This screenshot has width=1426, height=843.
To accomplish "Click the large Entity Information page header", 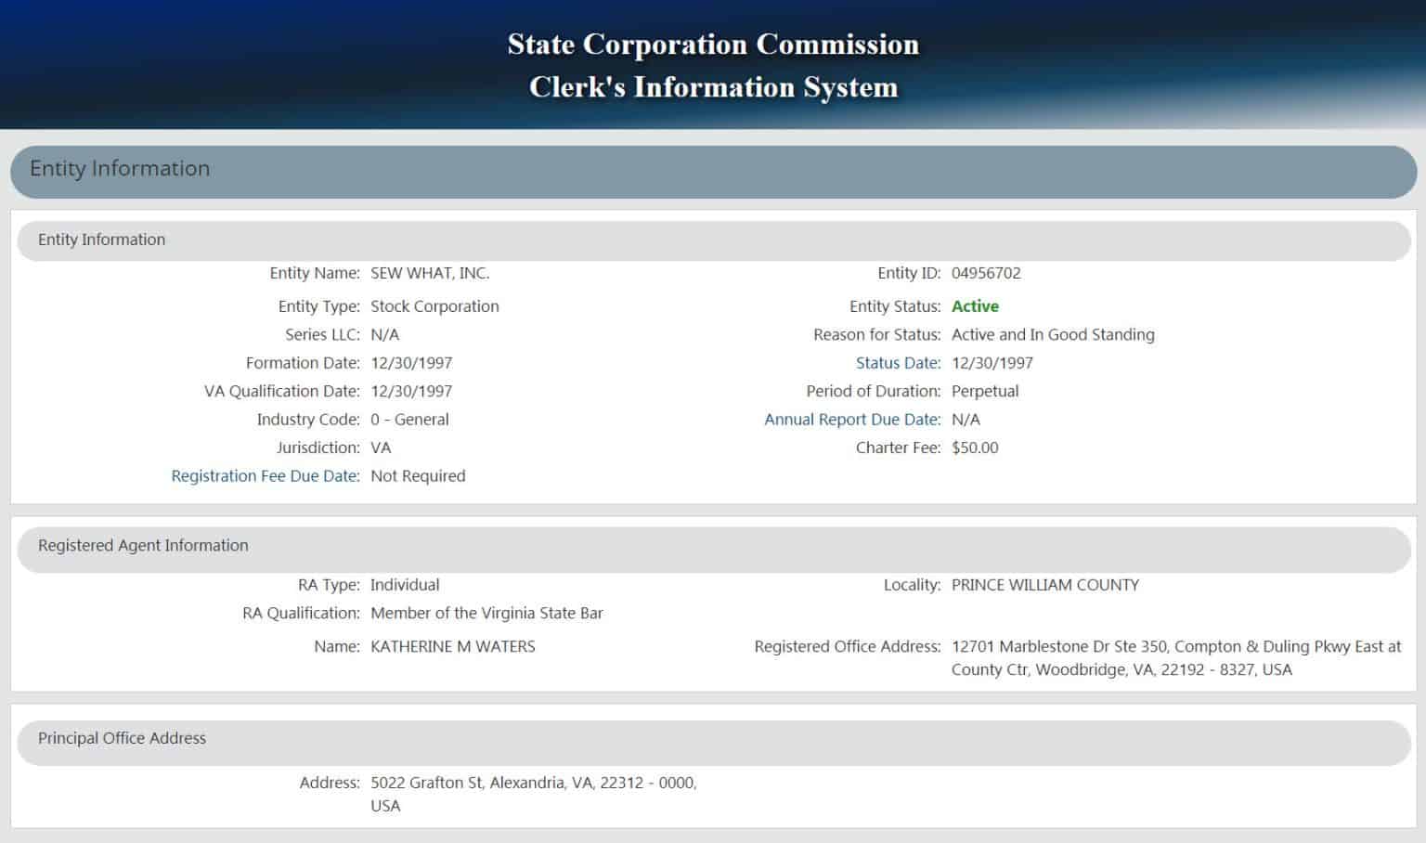I will [120, 169].
